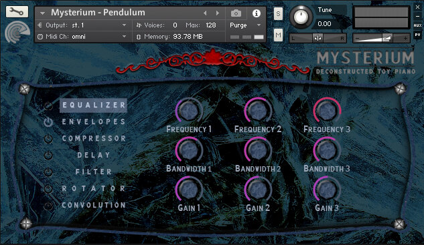Click the Midi Ch icon
The height and width of the screenshot is (245, 424).
pos(40,37)
